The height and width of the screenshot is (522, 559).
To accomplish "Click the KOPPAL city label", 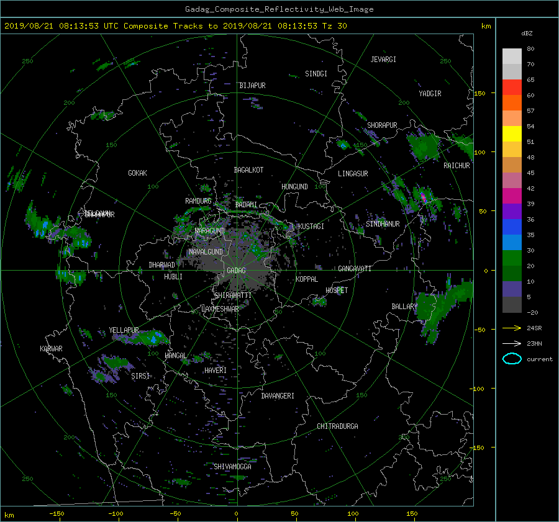I will coord(307,279).
